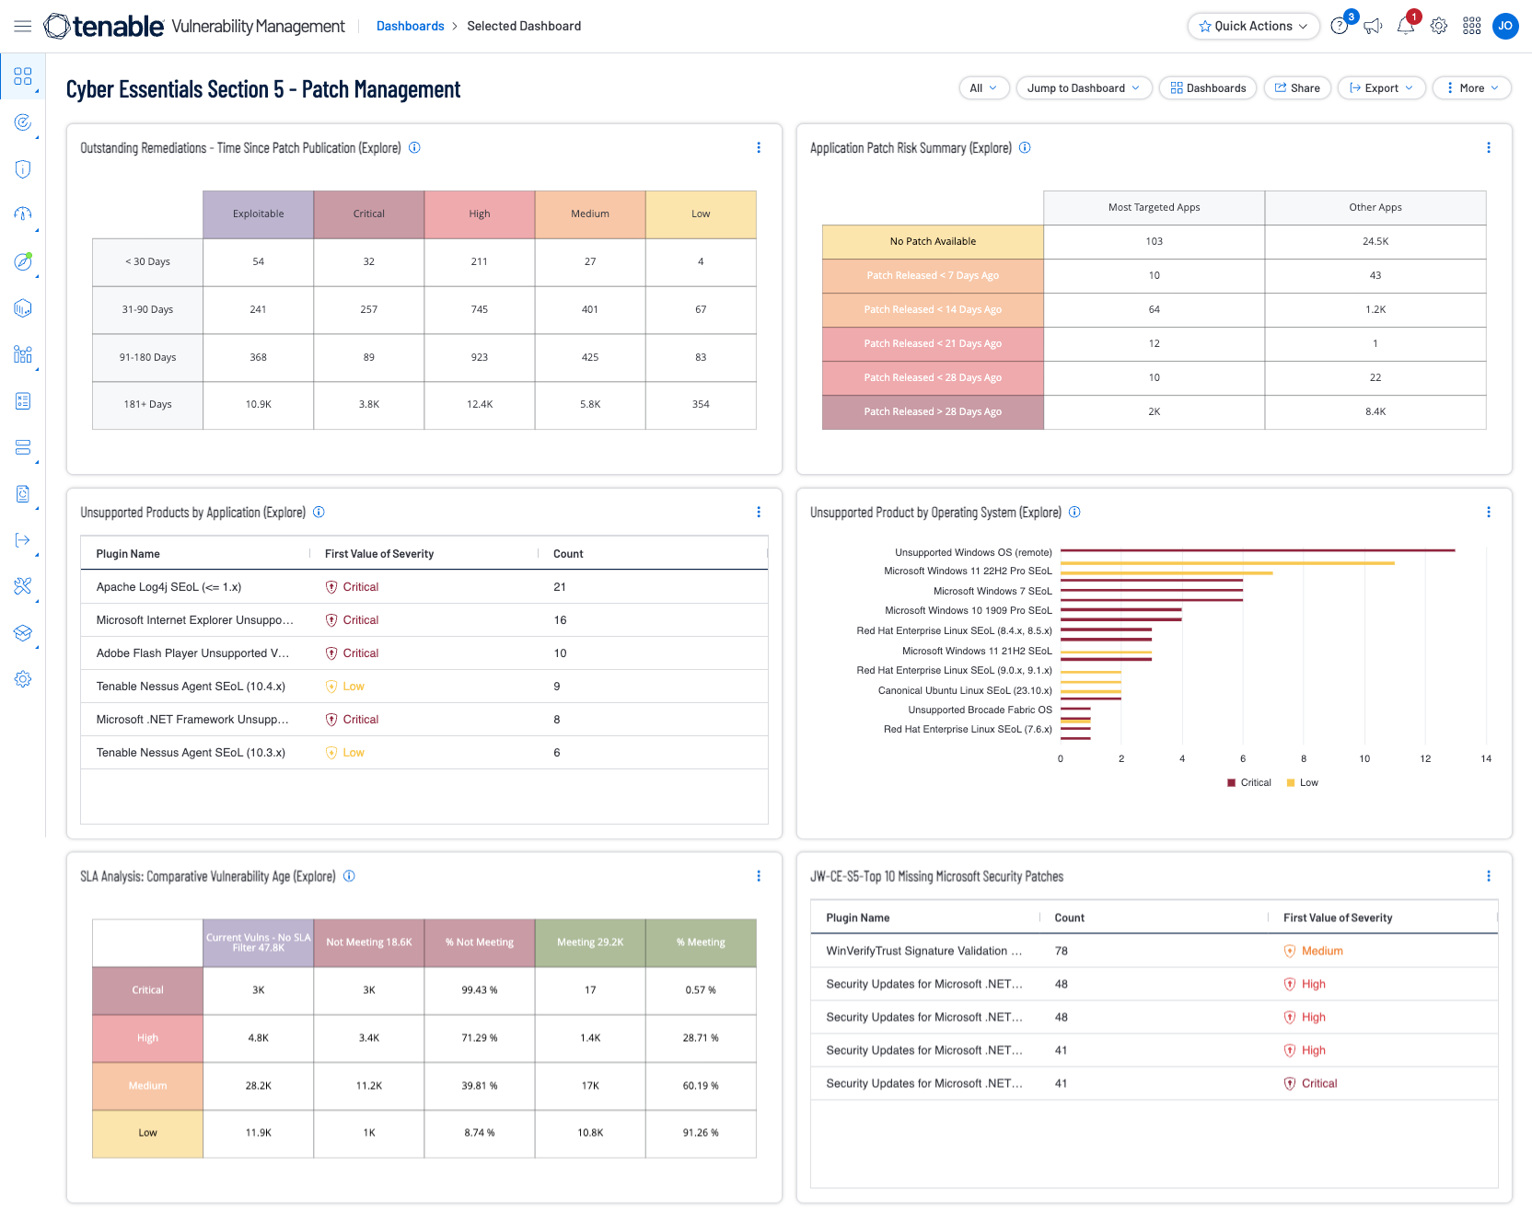Click the JO user avatar
Image resolution: width=1532 pixels, height=1224 pixels.
click(1505, 26)
